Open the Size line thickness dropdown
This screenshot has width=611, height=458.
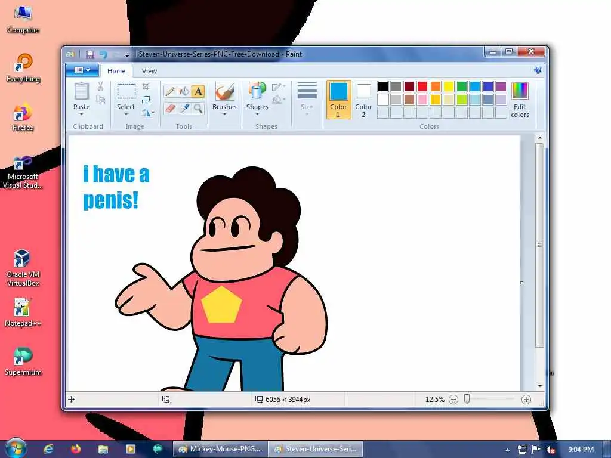coord(307,99)
